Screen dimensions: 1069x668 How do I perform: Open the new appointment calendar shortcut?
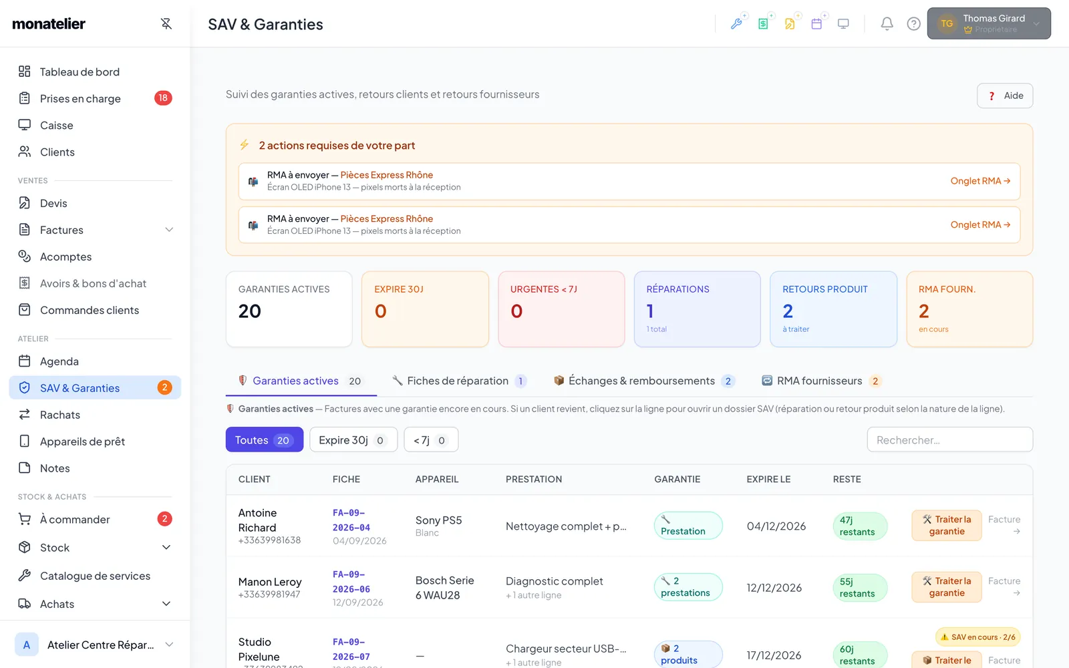click(x=817, y=24)
